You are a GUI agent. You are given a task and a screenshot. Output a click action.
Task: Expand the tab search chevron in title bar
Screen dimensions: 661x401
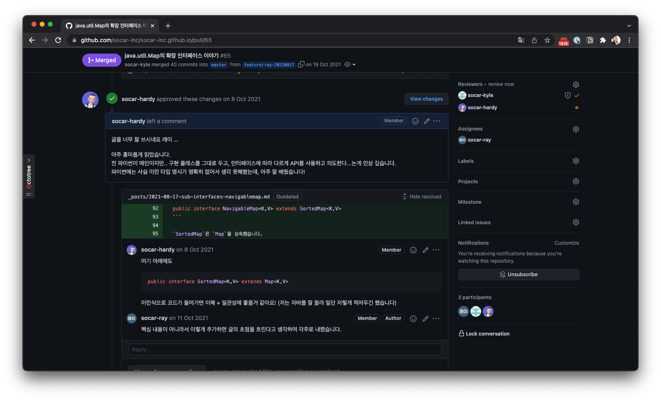point(629,26)
